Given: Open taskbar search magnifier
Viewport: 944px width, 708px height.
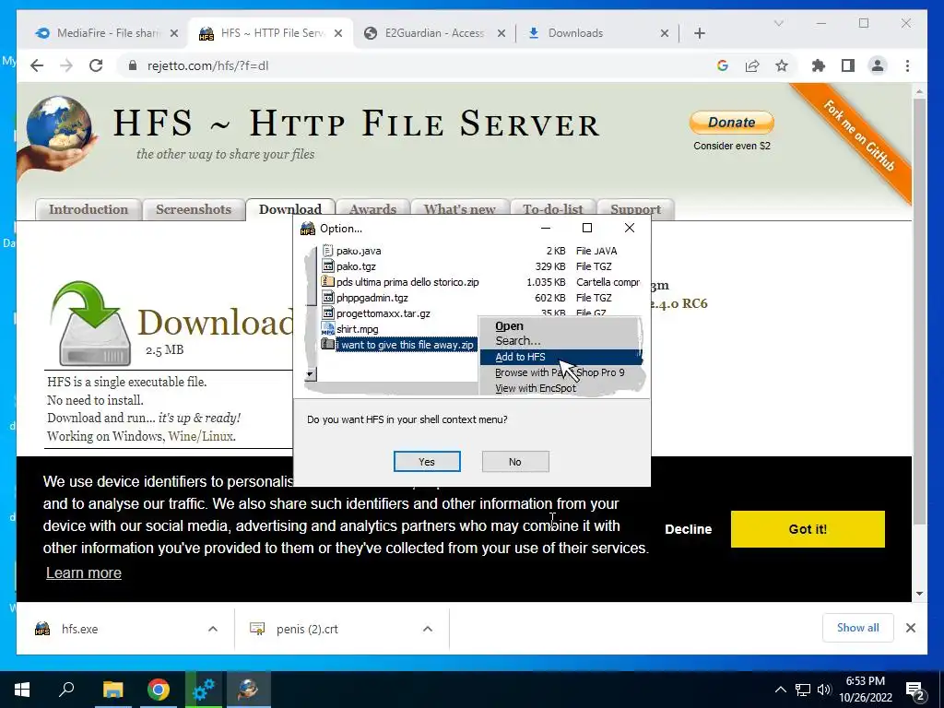Looking at the screenshot, I should pos(66,690).
